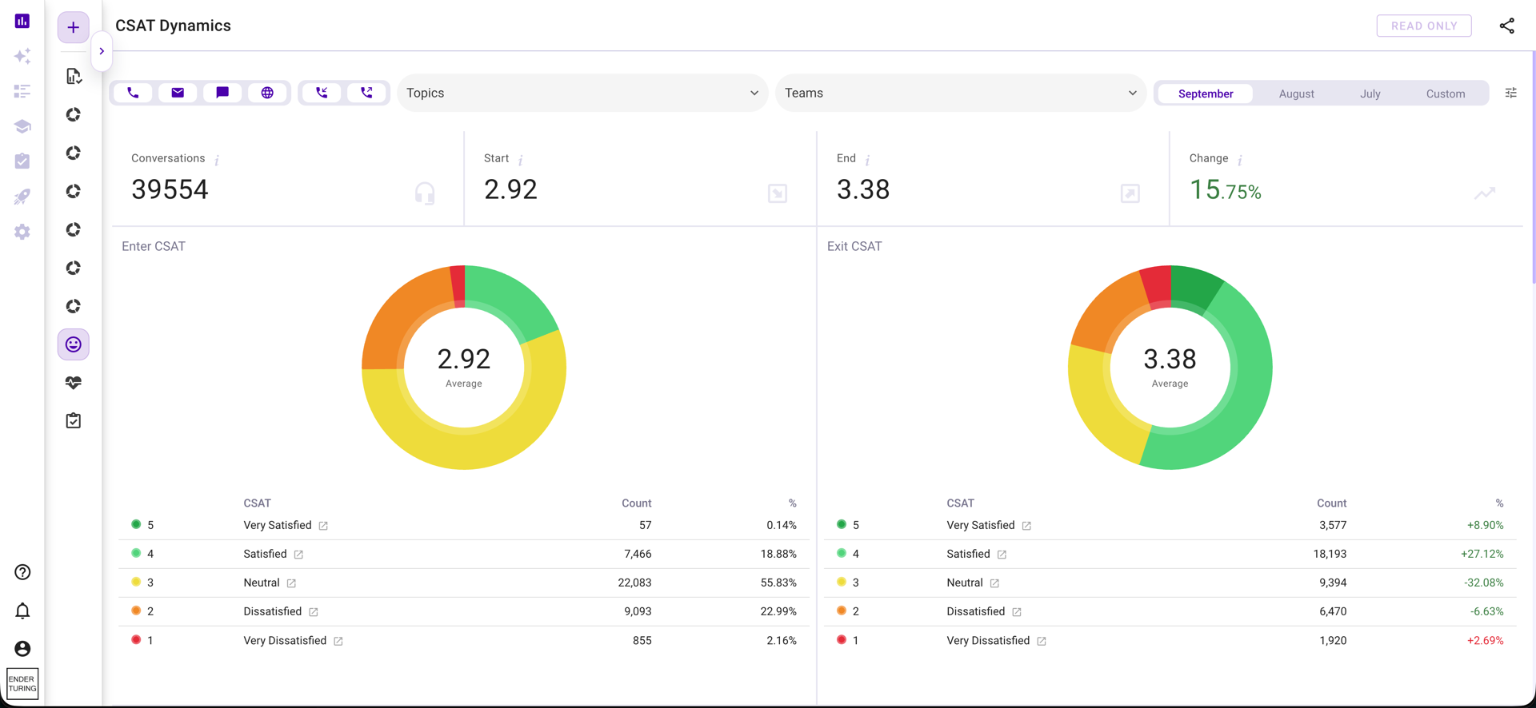
Task: Select the September period tab
Action: pyautogui.click(x=1206, y=93)
